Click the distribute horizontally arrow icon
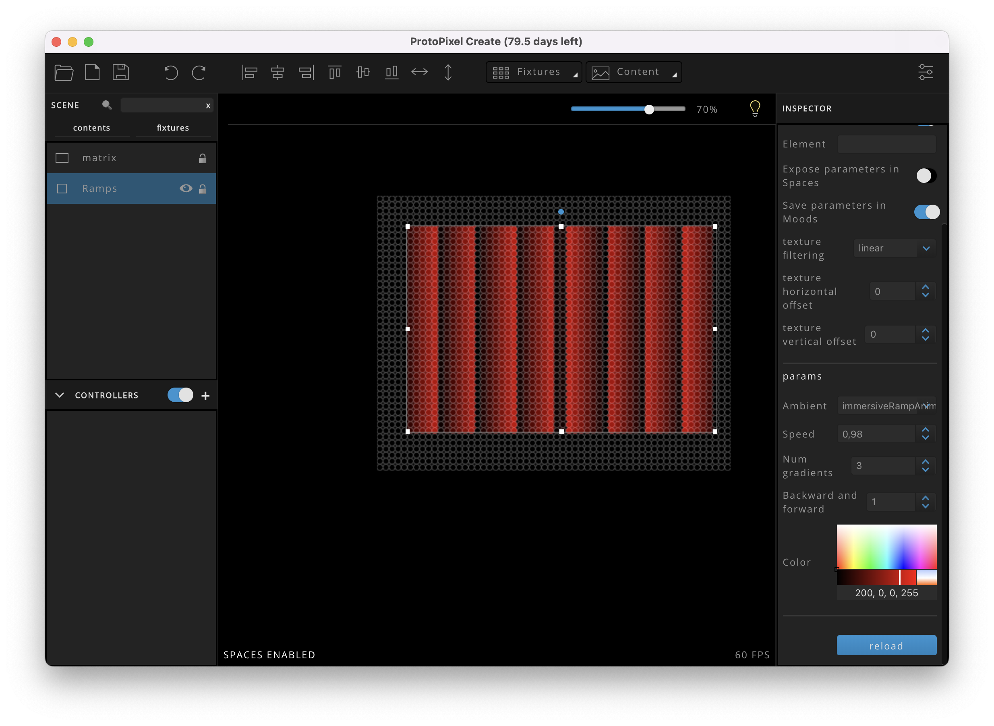 pyautogui.click(x=420, y=72)
